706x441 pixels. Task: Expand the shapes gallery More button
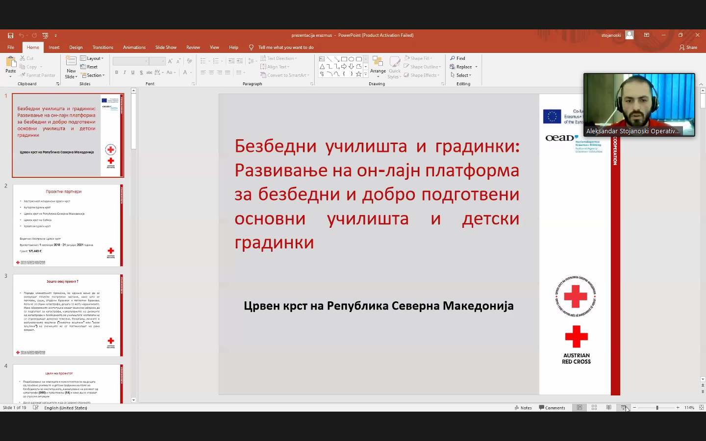tap(366, 74)
